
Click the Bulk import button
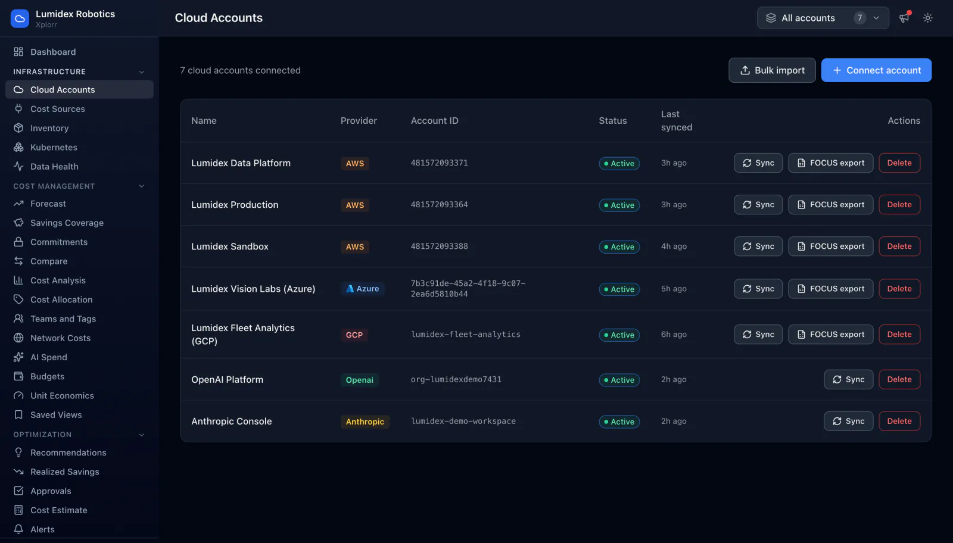coord(772,70)
